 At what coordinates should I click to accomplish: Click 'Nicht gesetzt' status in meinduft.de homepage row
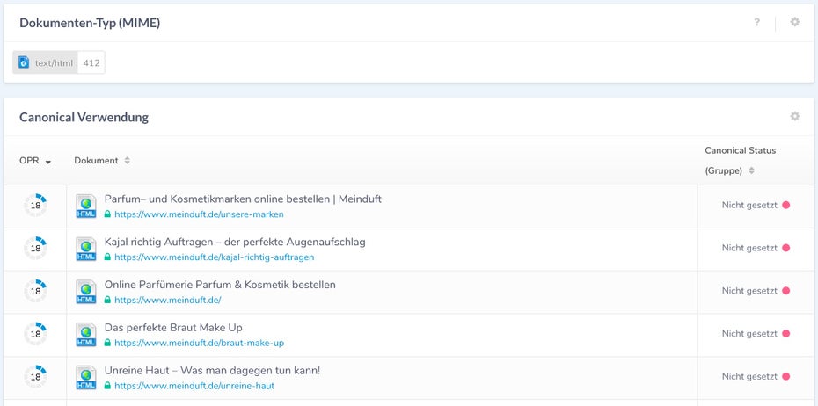click(x=749, y=291)
